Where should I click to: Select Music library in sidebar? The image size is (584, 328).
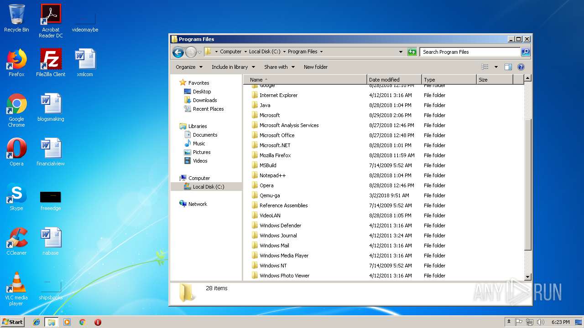point(199,143)
